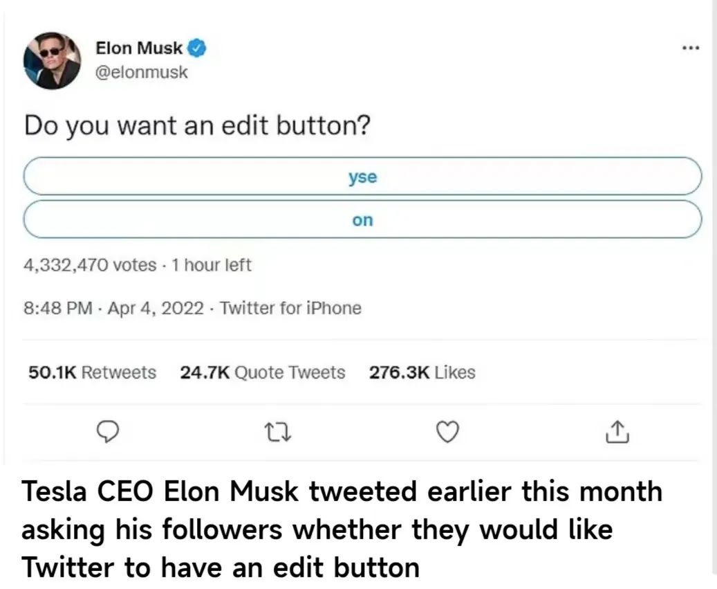
Task: Click the retweet arrows icon
Action: (279, 432)
